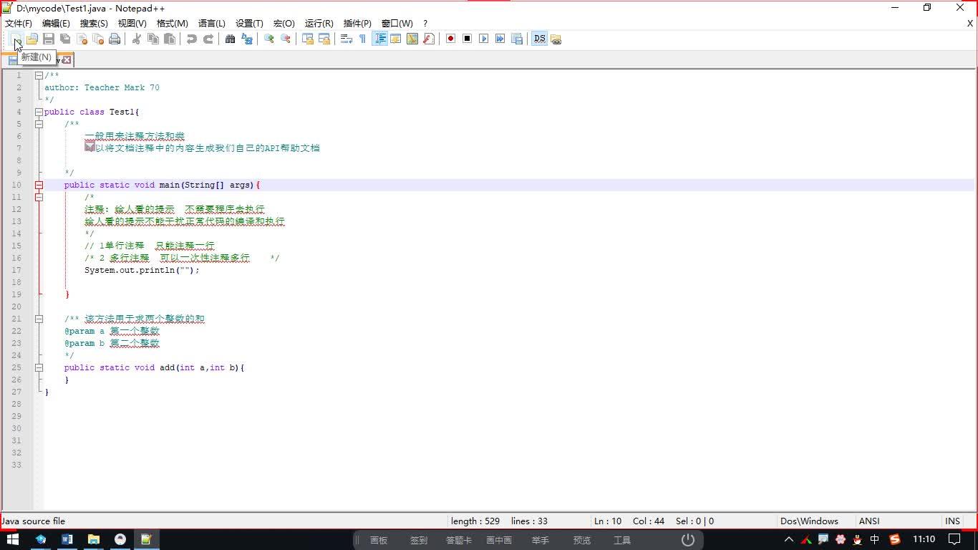Open the 插件(P) menu
The height and width of the screenshot is (550, 978).
click(357, 24)
